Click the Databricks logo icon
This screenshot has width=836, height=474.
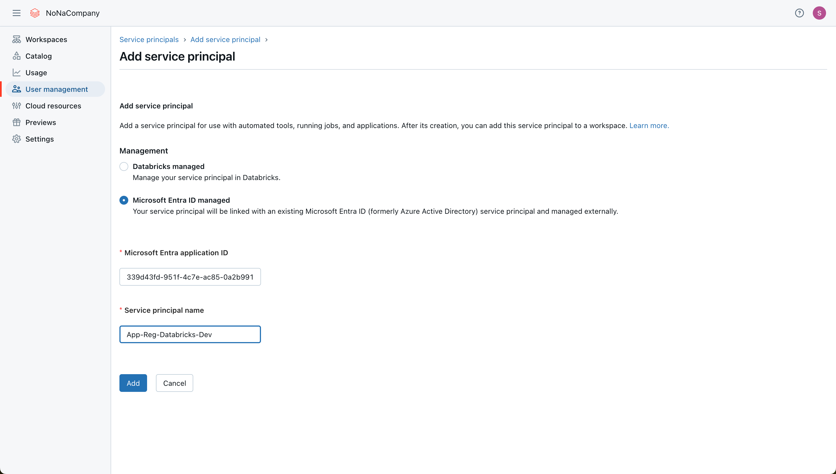(35, 13)
